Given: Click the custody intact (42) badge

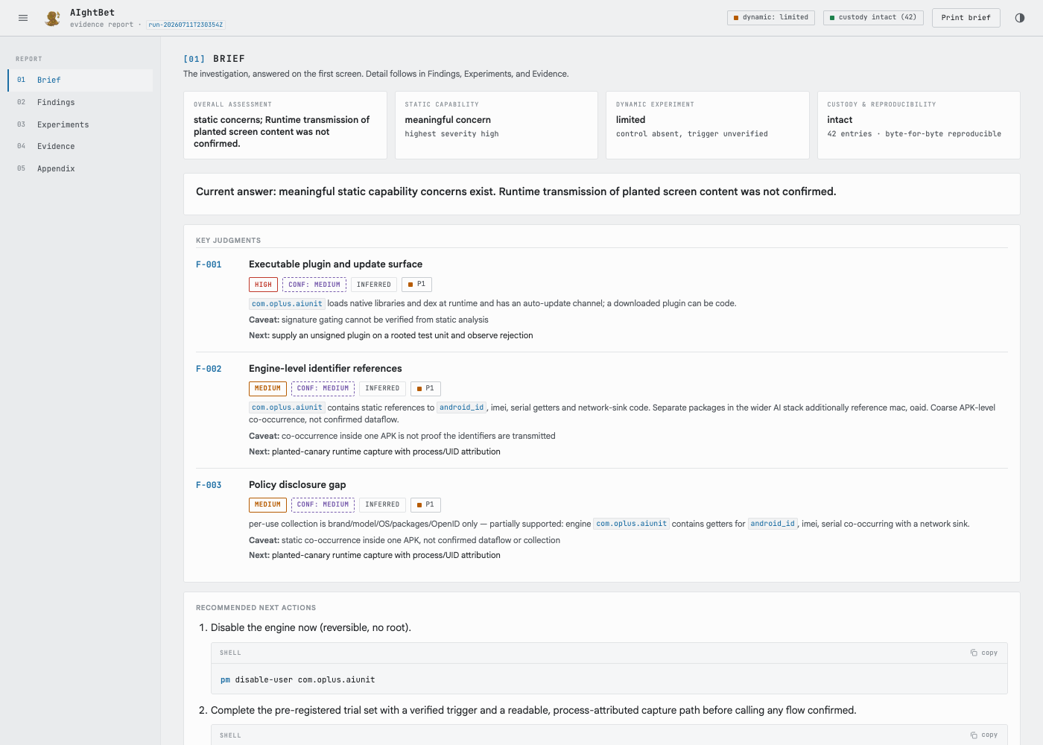Looking at the screenshot, I should coord(873,17).
